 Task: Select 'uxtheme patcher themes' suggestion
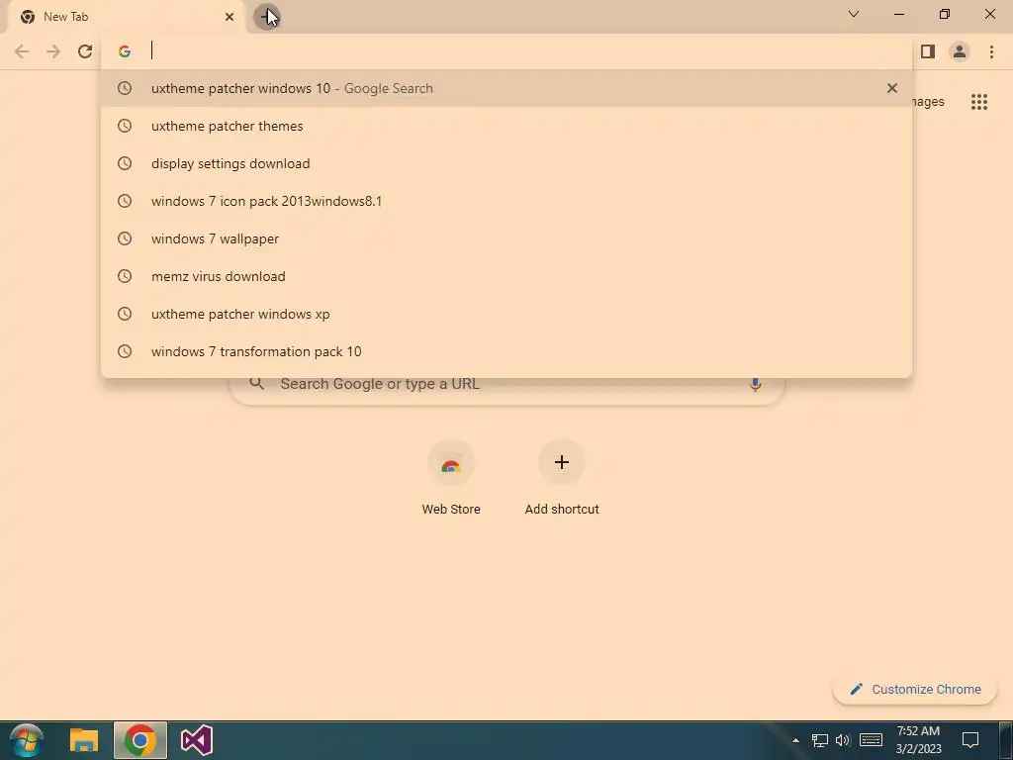tap(506, 126)
